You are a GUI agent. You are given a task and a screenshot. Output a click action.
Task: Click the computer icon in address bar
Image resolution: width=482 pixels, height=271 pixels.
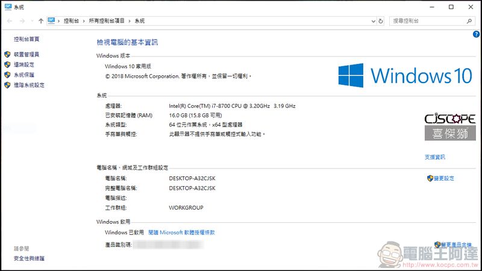tap(51, 20)
